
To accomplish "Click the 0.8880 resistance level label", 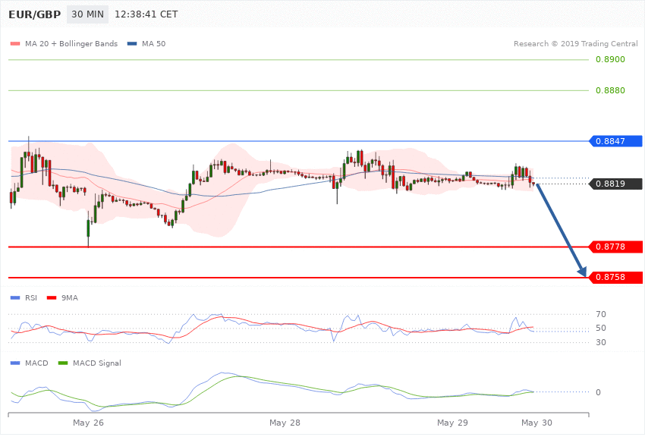I will [610, 90].
